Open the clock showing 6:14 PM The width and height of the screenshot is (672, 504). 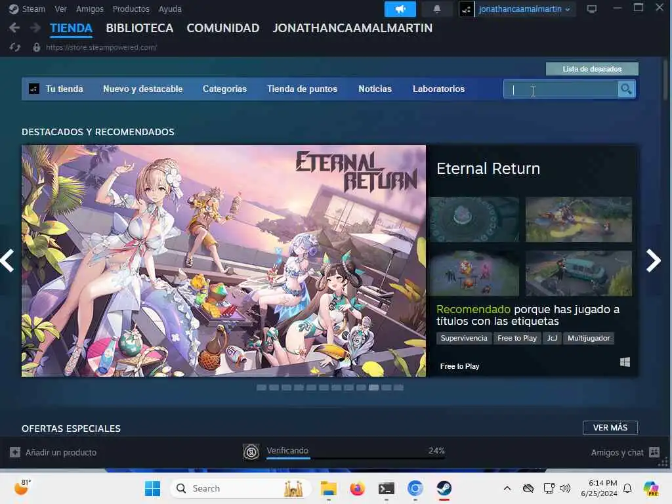599,488
